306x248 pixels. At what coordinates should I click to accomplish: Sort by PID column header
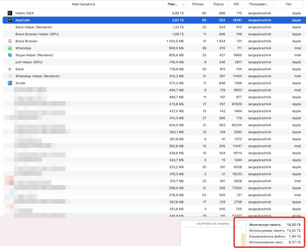236,4
